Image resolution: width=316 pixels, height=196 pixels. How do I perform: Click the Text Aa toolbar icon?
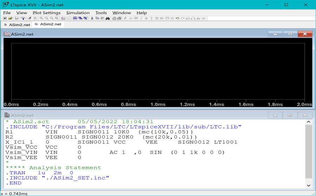tap(198, 18)
